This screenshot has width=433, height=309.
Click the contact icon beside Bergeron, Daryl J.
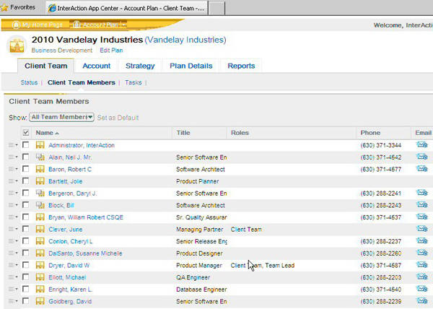coord(40,193)
